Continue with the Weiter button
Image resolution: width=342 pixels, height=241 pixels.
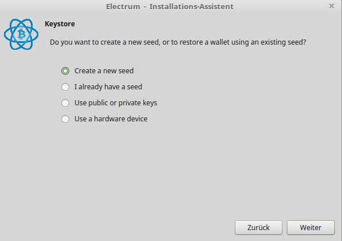310,227
